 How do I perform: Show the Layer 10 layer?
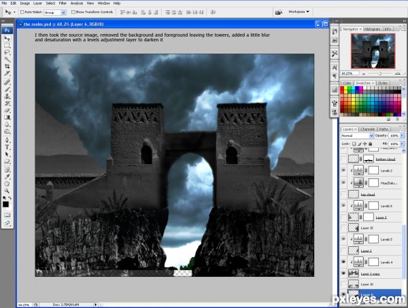pos(343,284)
